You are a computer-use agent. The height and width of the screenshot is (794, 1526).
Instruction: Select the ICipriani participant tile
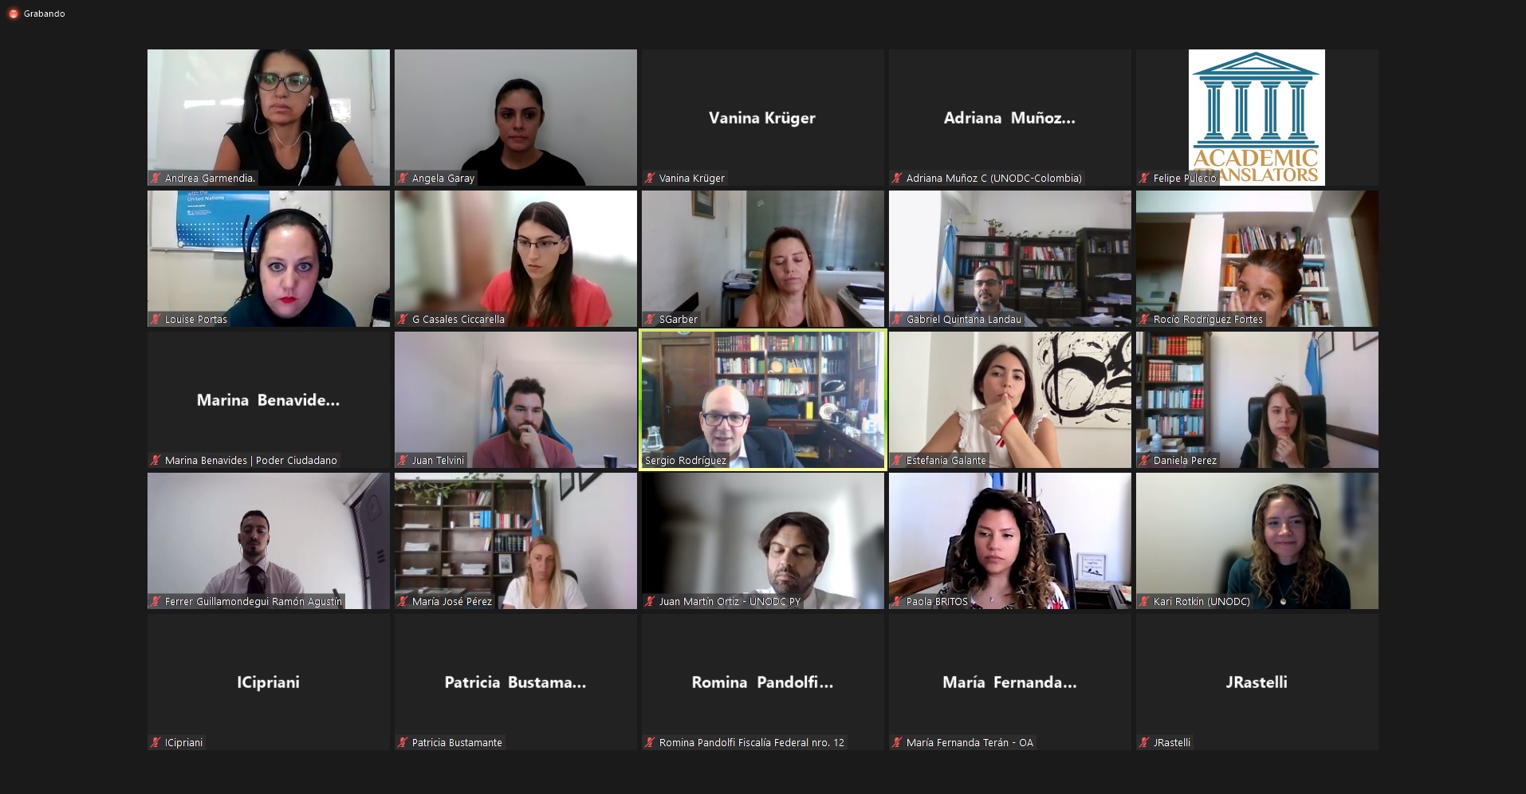click(x=269, y=682)
